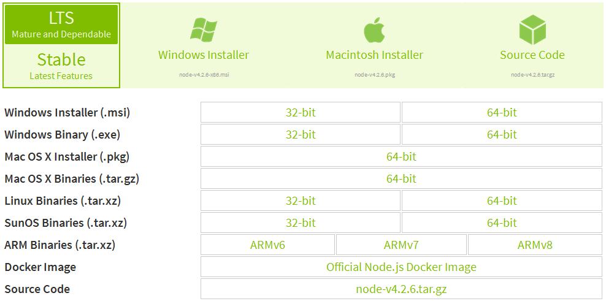Download 32-bit Windows Binary (.exe)

pos(301,135)
